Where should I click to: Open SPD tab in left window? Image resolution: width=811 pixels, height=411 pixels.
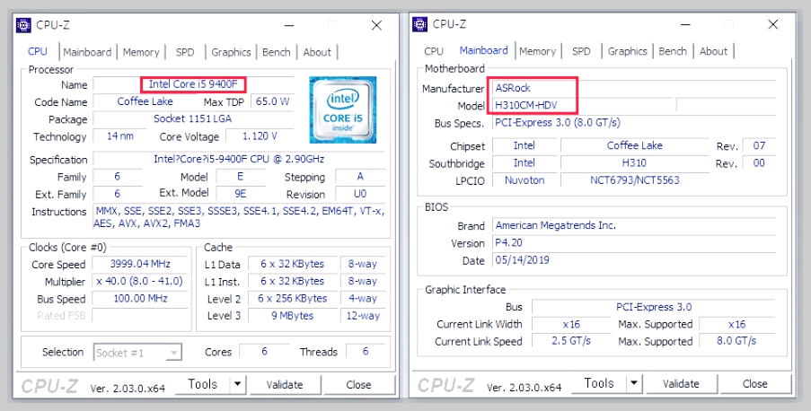point(185,52)
